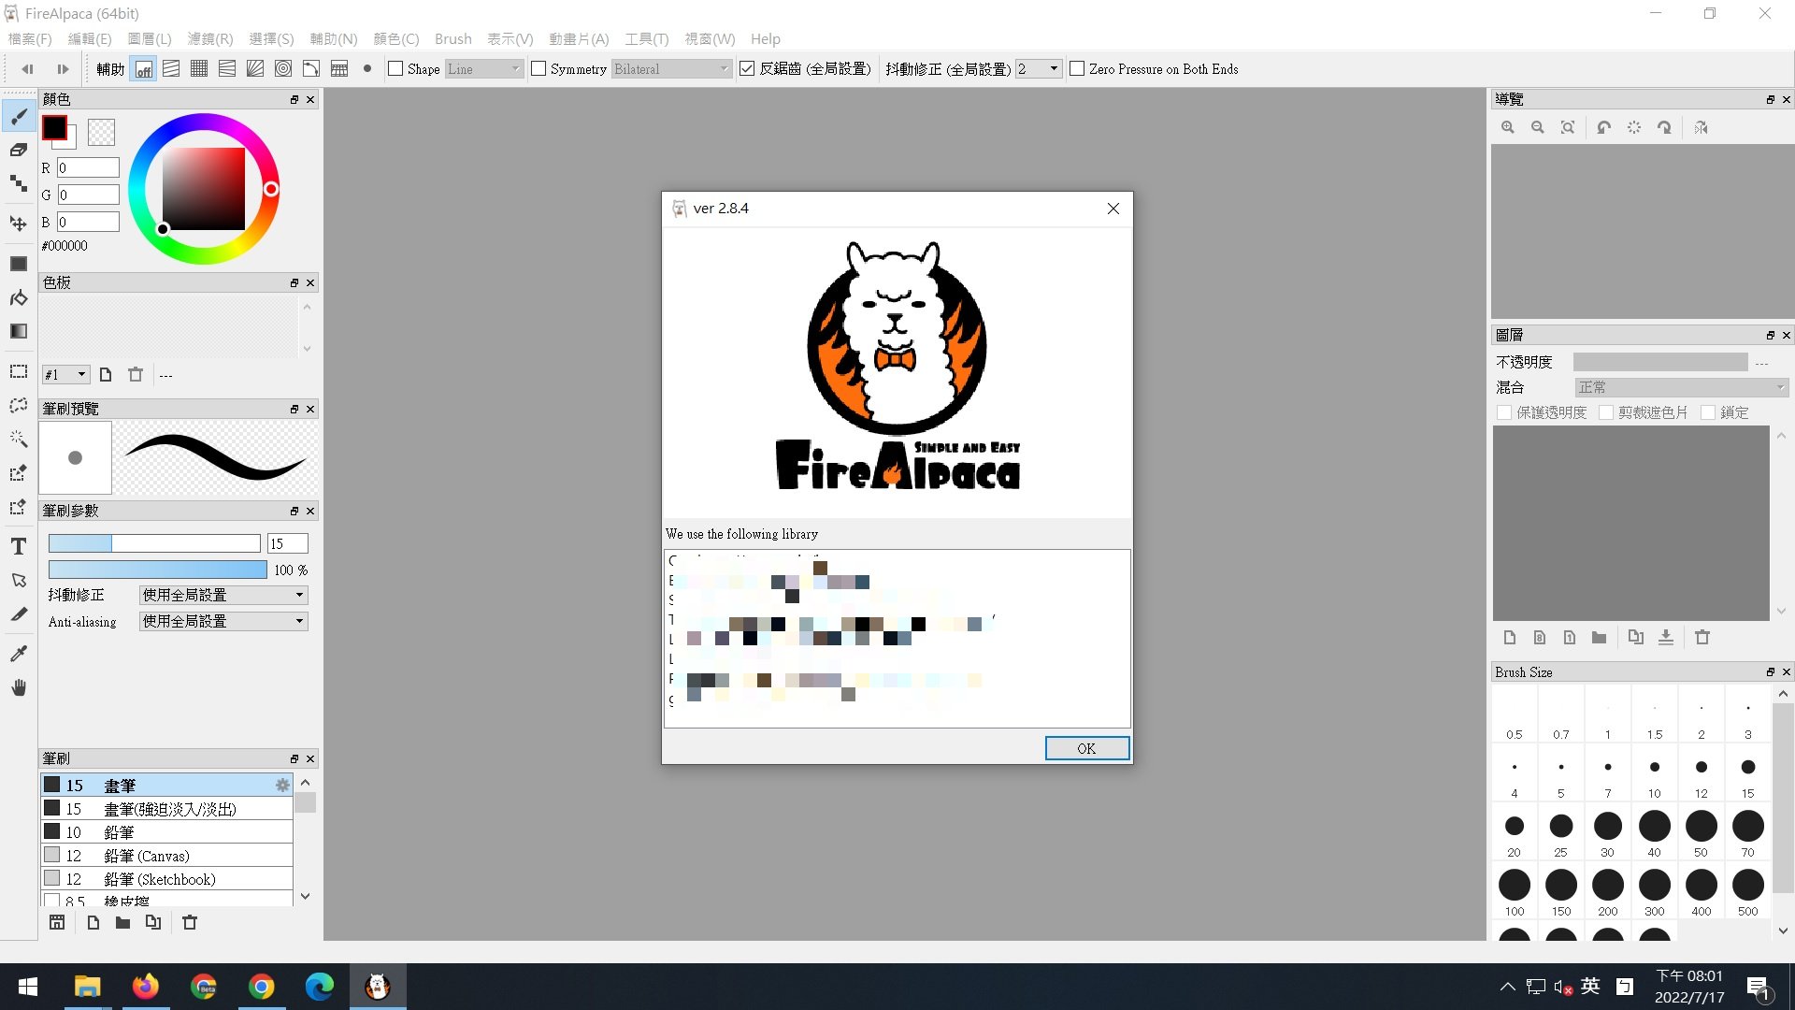Select the Bucket fill tool
The height and width of the screenshot is (1010, 1795).
(x=19, y=298)
